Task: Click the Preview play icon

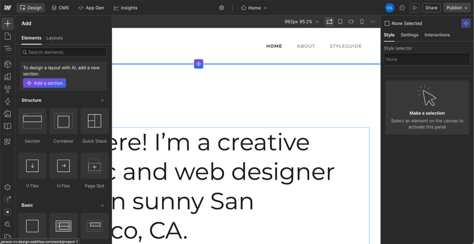Action: [x=414, y=8]
